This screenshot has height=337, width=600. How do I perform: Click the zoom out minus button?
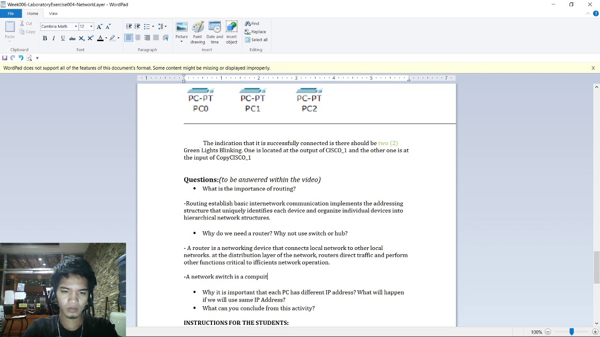coord(547,332)
